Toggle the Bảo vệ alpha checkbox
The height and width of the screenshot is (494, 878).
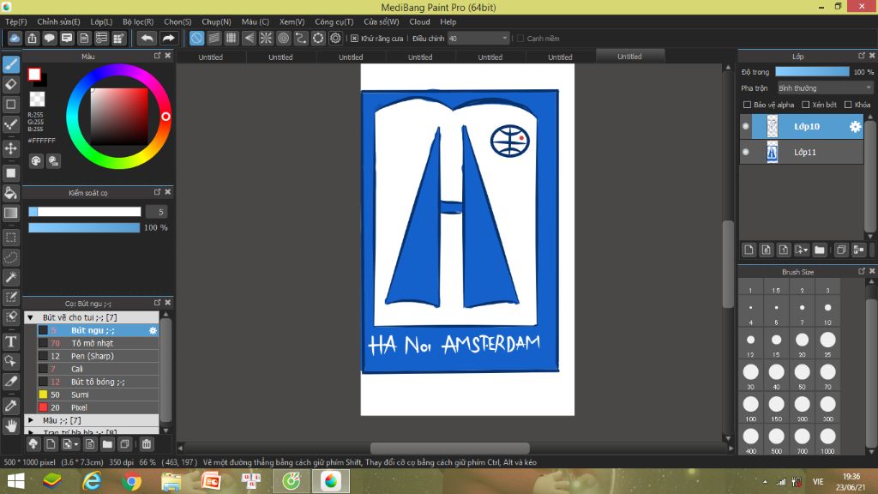[747, 105]
